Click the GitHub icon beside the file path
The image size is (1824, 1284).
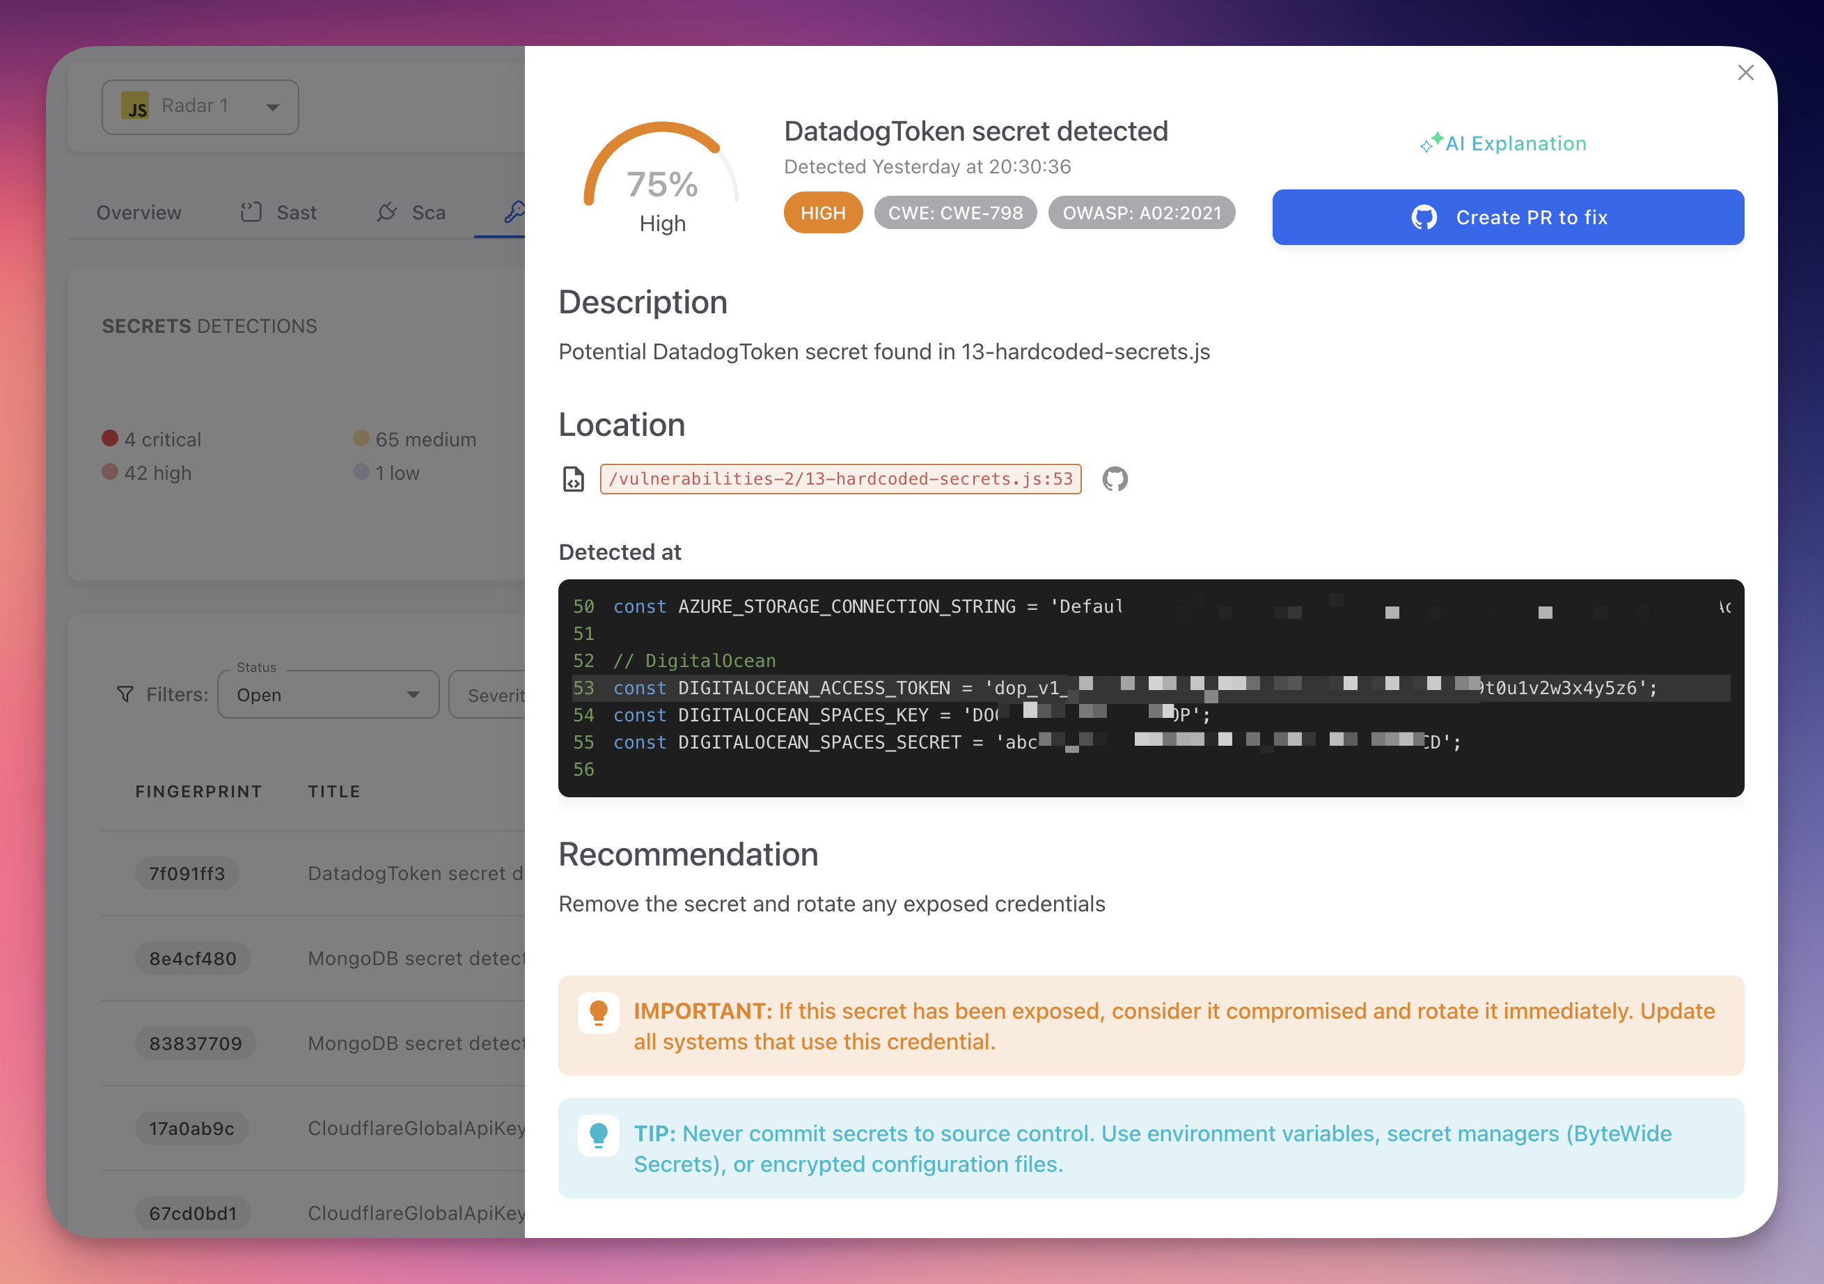(x=1115, y=478)
